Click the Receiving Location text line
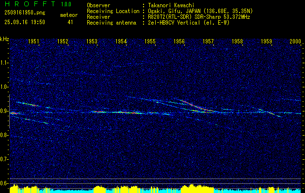 (170, 11)
